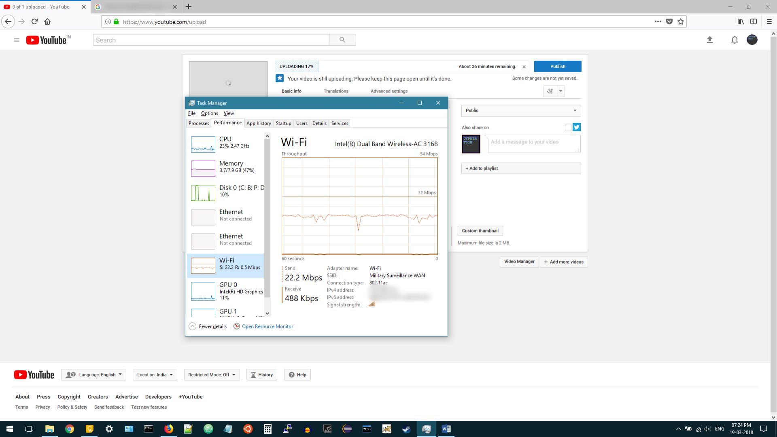Collapse Task Manager with Fewer details
This screenshot has width=777, height=437.
coord(208,326)
